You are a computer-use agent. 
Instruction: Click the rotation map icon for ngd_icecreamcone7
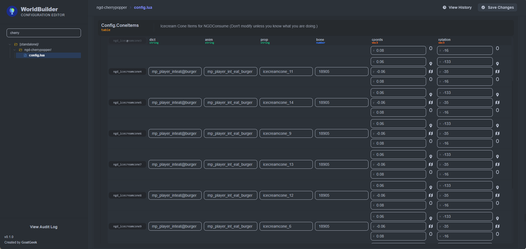pyautogui.click(x=497, y=164)
